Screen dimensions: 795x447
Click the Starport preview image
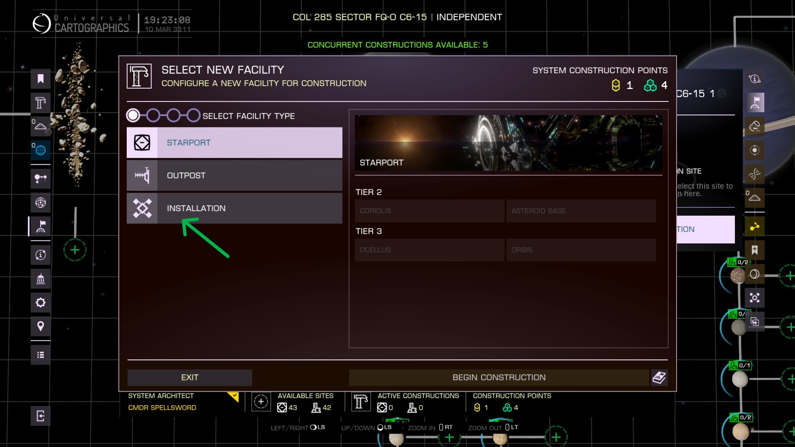click(508, 143)
